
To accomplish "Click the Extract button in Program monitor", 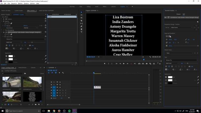I will [143, 63].
